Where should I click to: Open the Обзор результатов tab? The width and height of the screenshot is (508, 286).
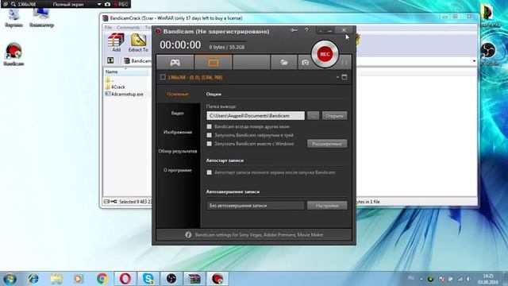click(x=178, y=151)
